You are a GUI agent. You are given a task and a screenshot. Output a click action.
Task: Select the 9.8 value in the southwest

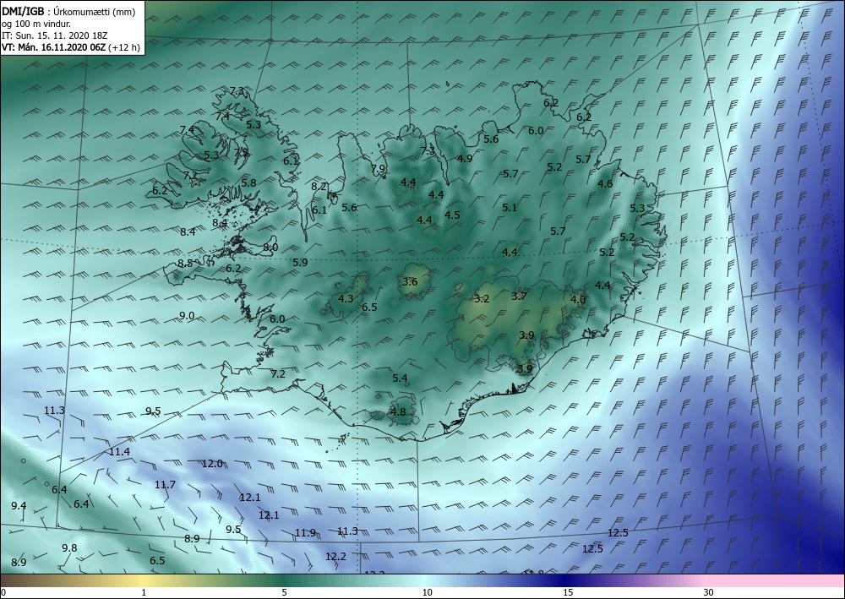point(69,547)
